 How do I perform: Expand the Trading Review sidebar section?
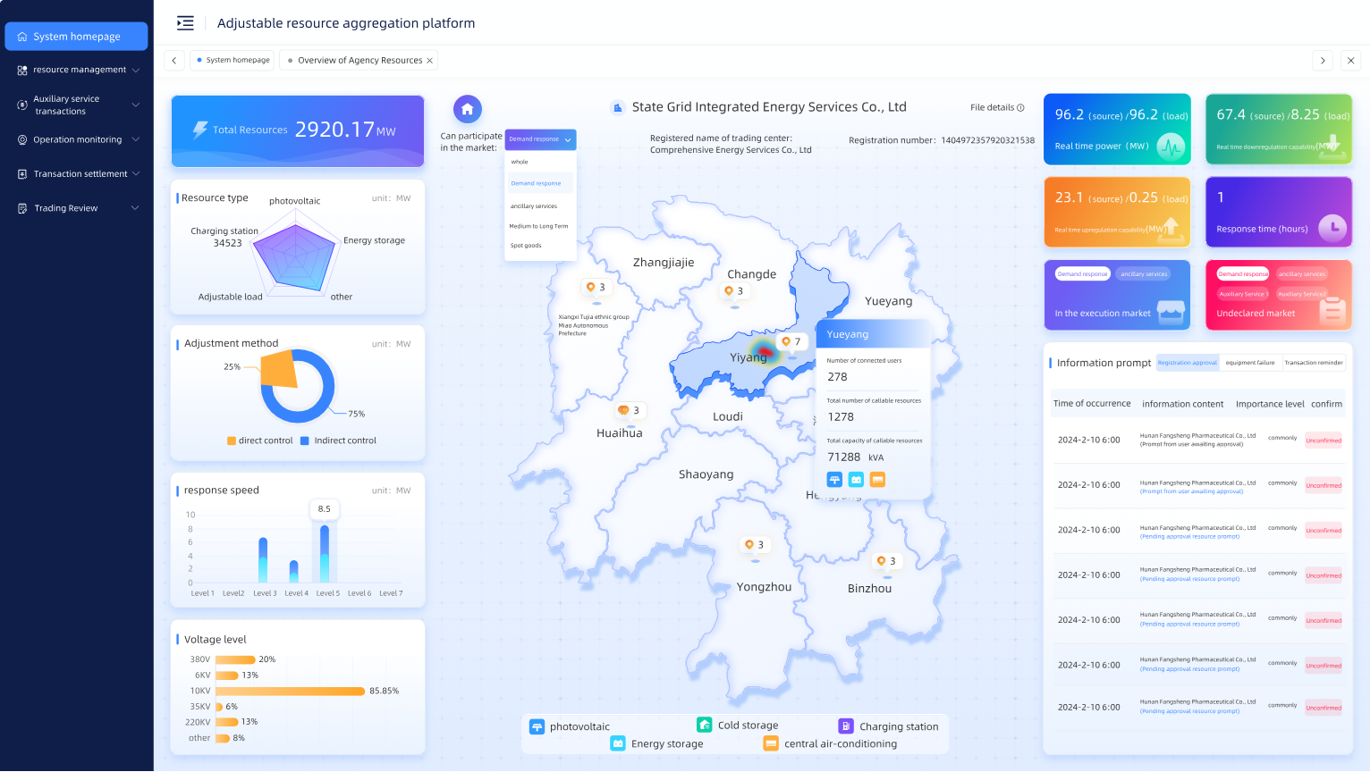pos(78,208)
